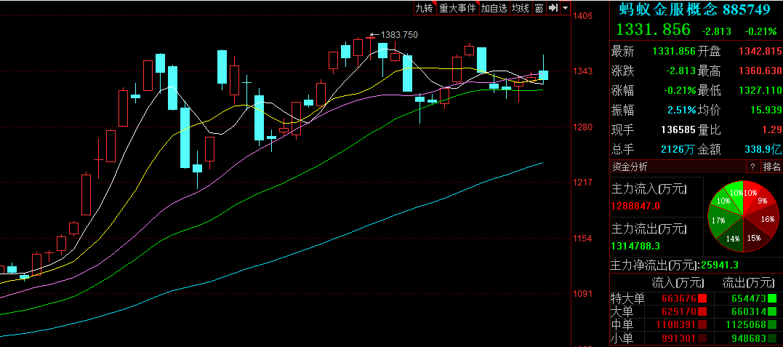Click the 流入(万元) column header
The image size is (783, 347).
[x=677, y=284]
